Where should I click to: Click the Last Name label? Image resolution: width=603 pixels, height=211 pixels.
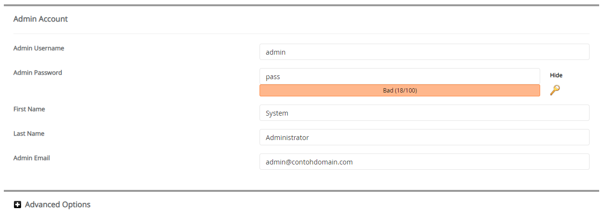point(29,134)
